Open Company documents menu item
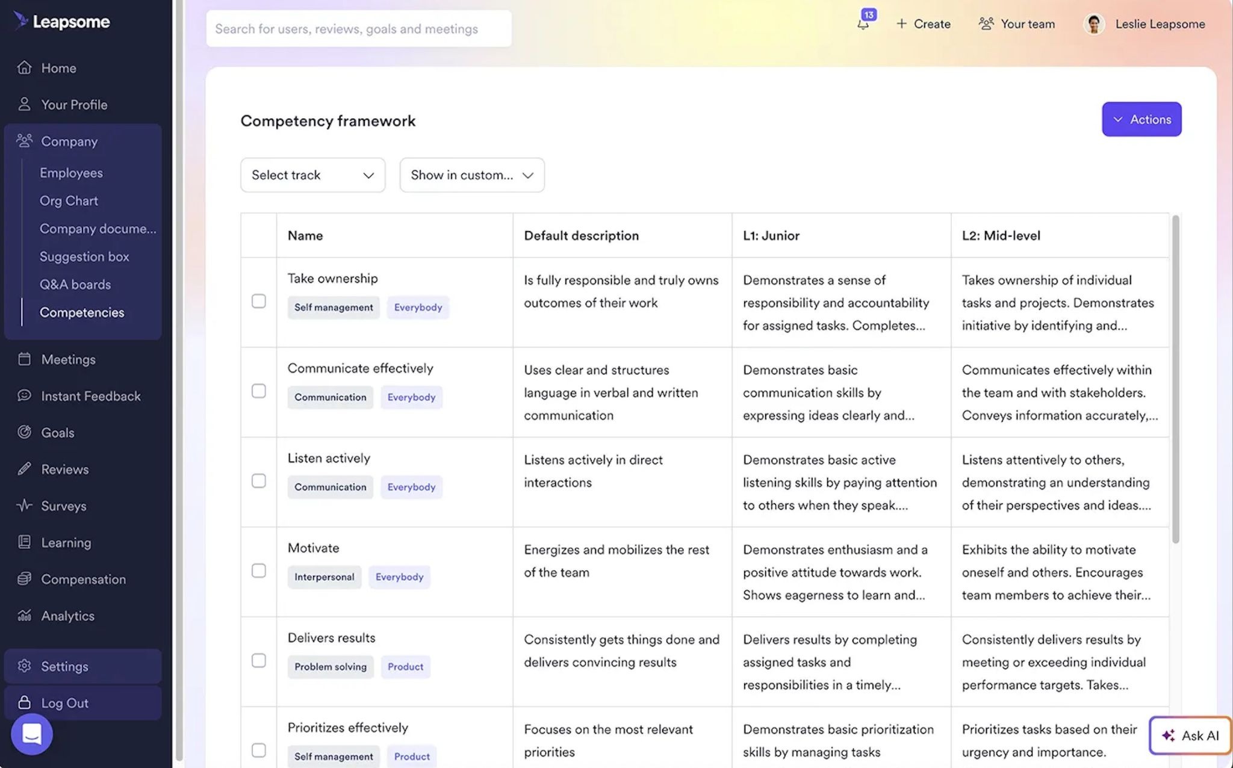 point(98,229)
